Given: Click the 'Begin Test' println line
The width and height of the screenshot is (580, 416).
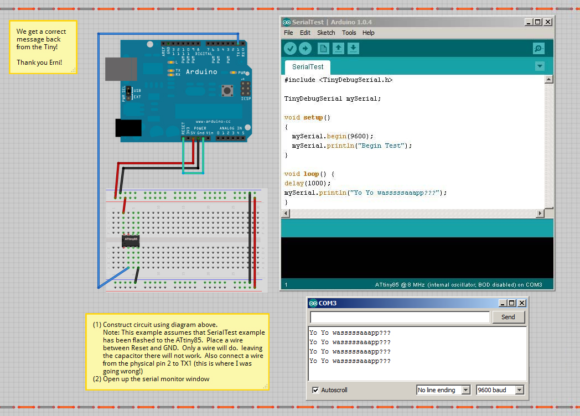Looking at the screenshot, I should [352, 145].
